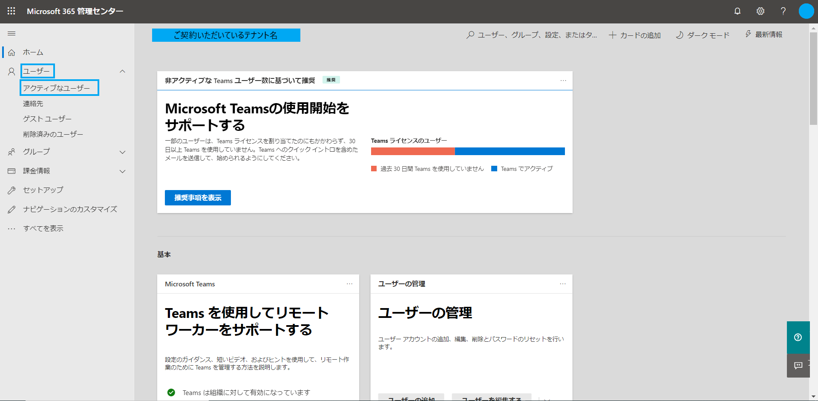The width and height of the screenshot is (818, 401).
Task: Open the teal help panel button
Action: point(798,337)
